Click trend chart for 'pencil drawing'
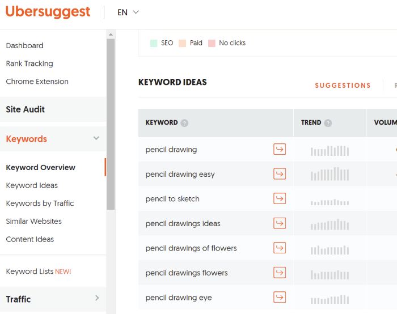 [330, 151]
